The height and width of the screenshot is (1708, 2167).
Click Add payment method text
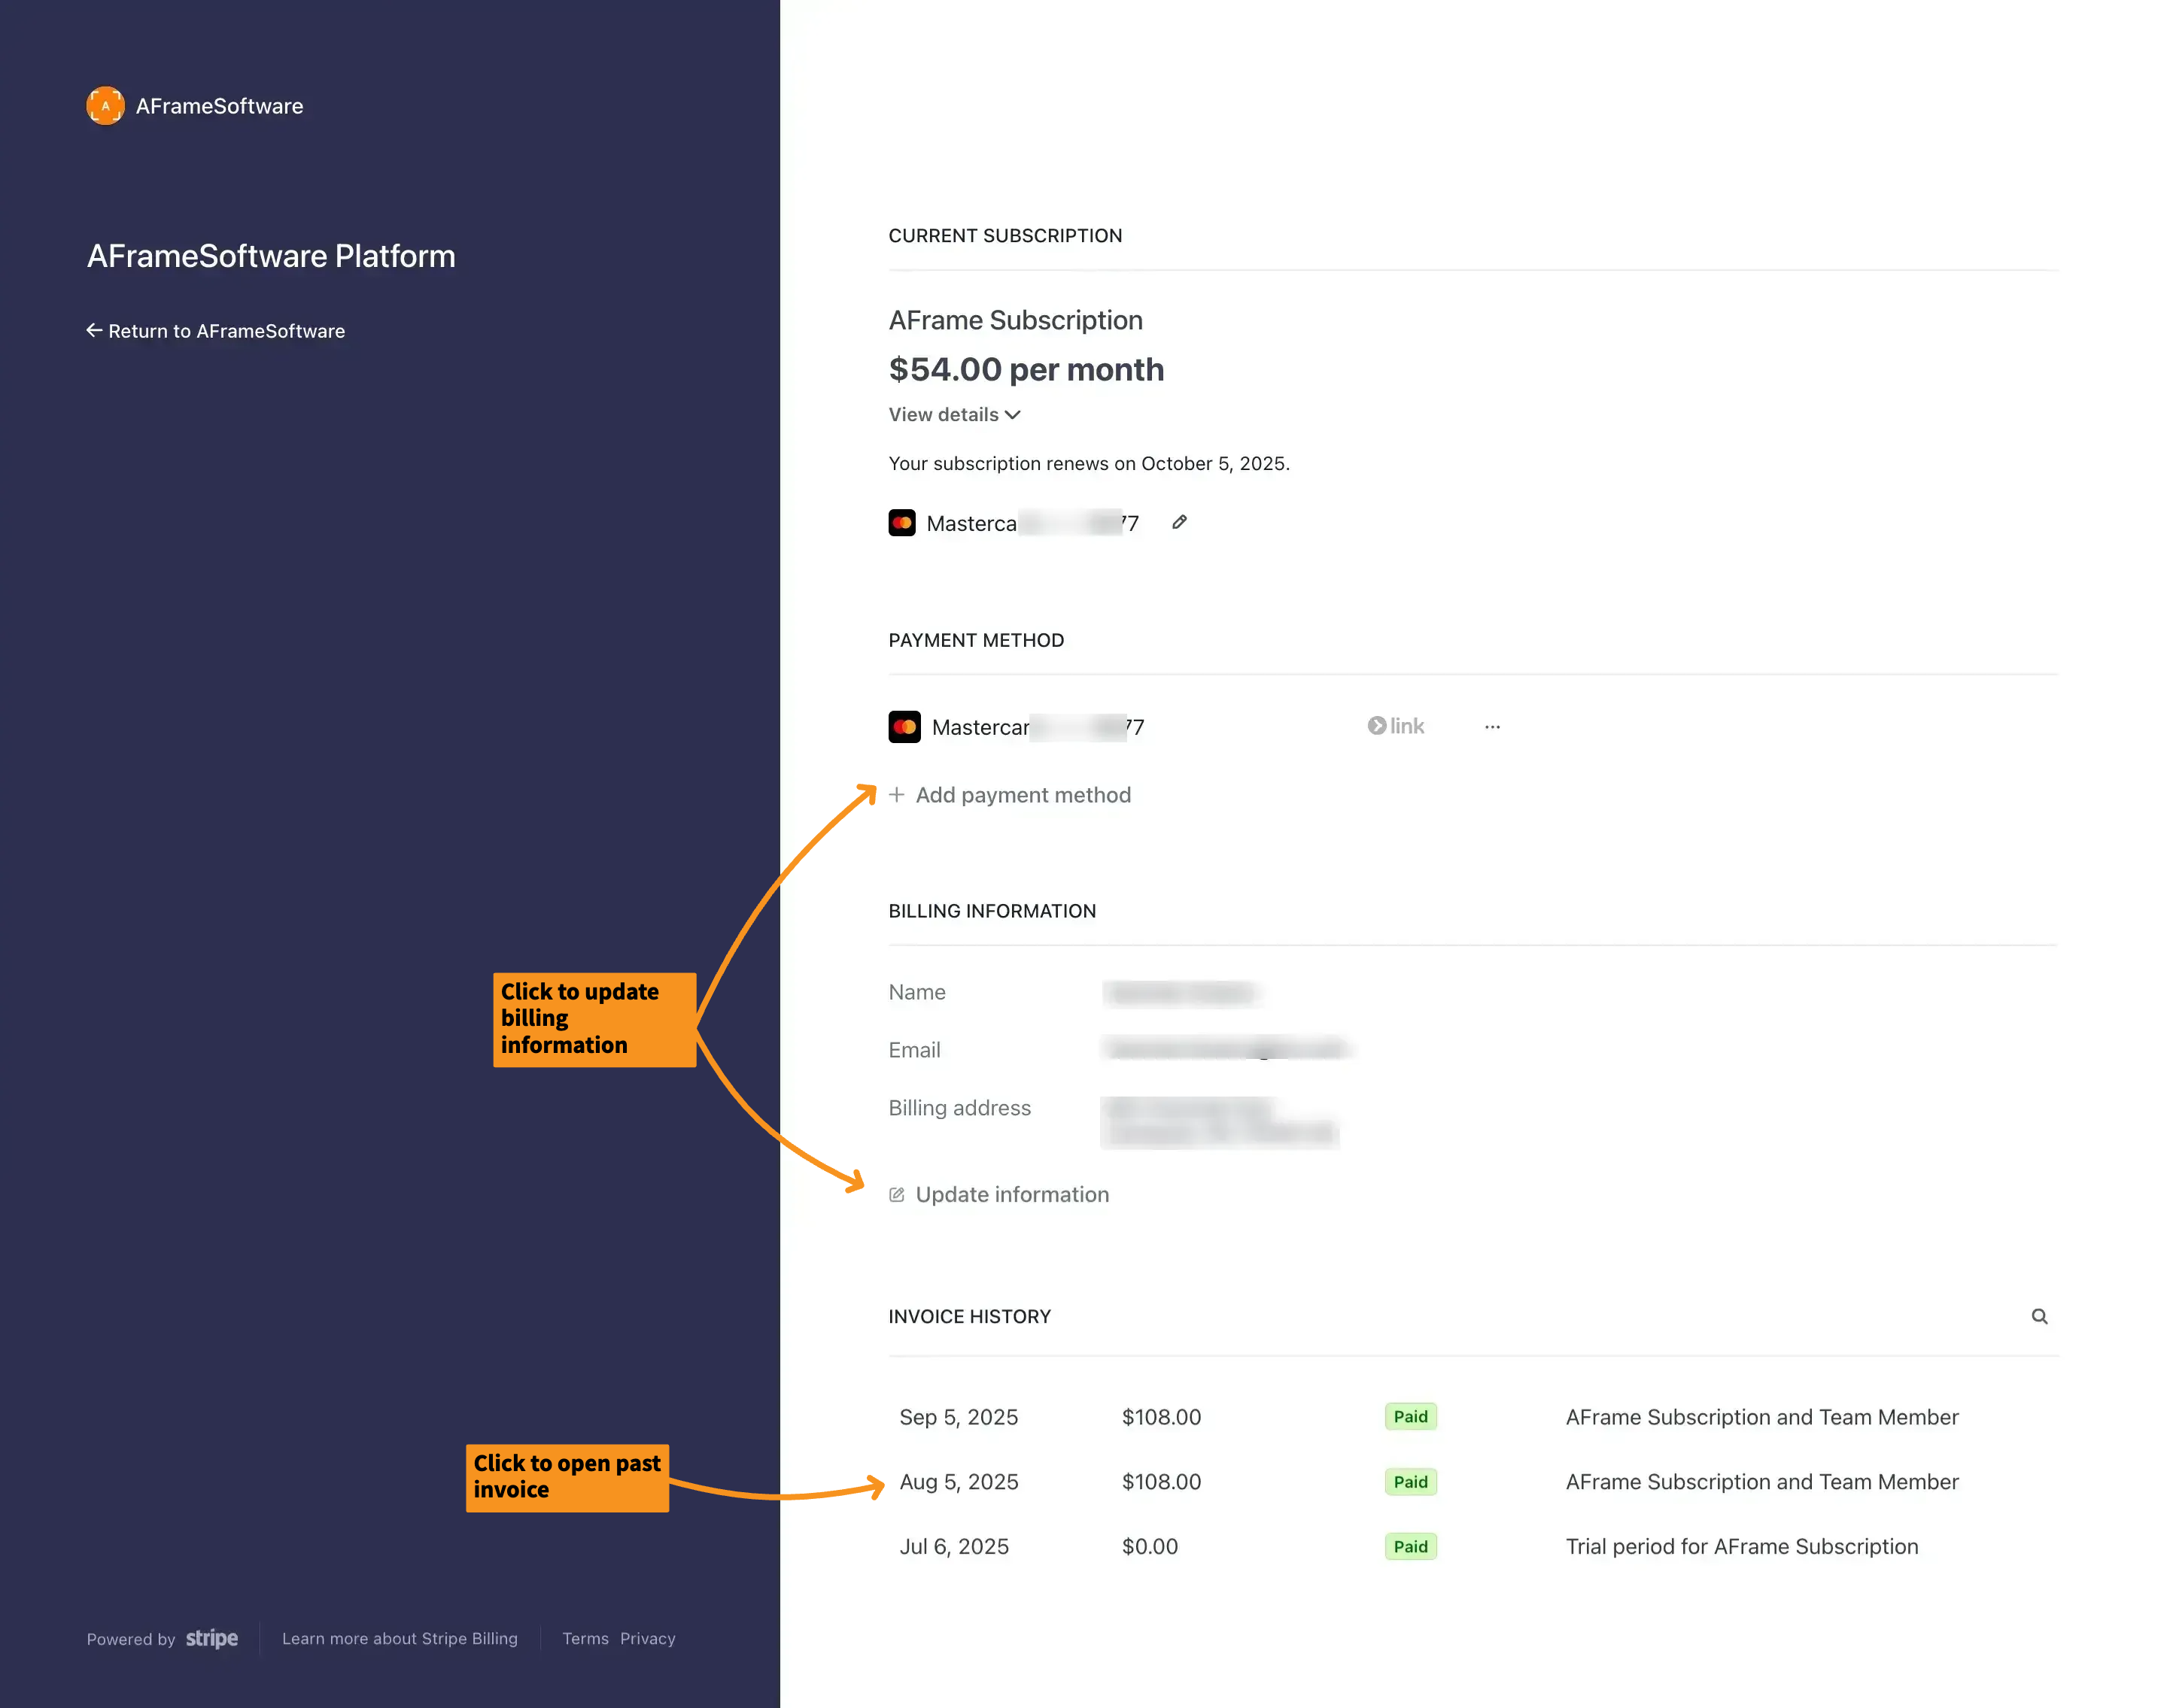point(1023,795)
